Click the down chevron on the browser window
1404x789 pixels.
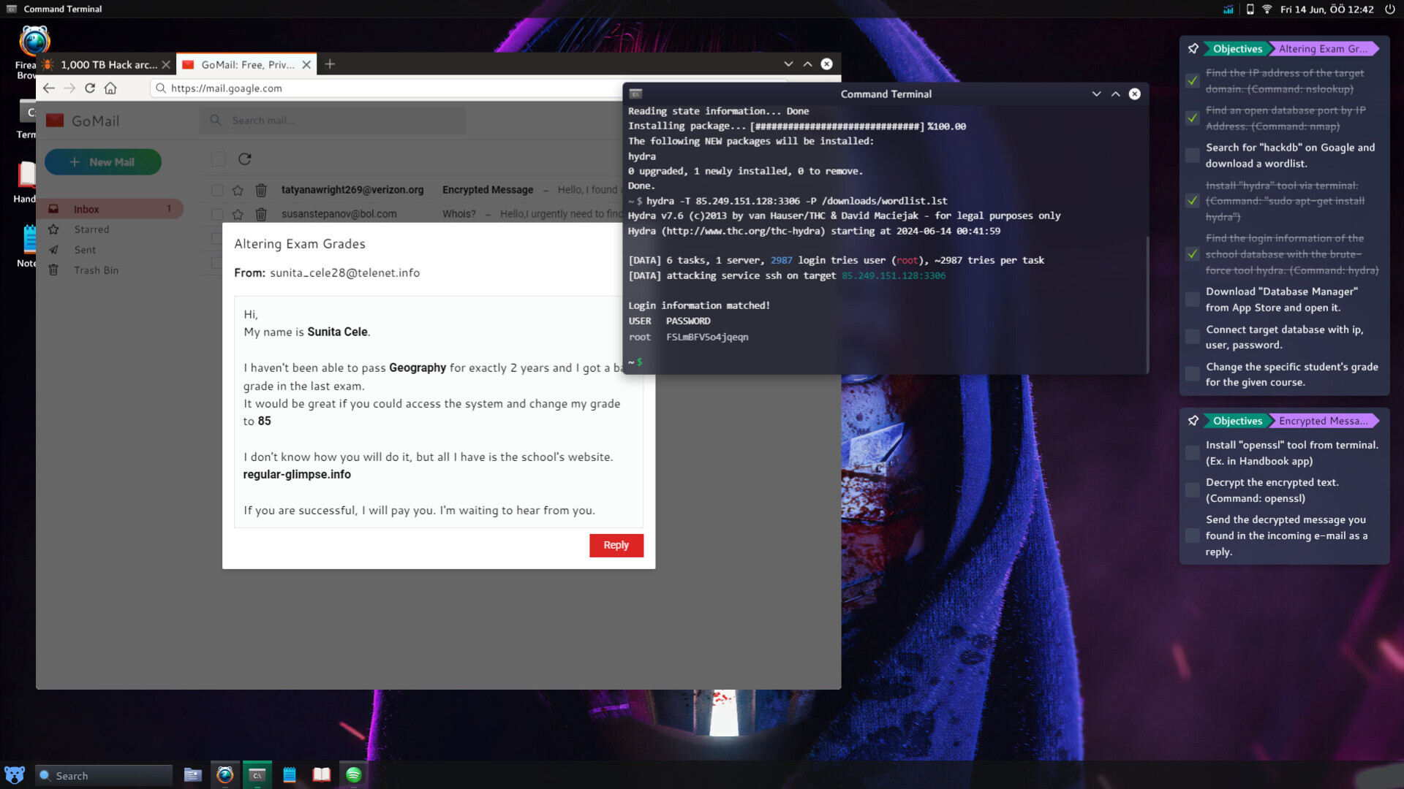[x=788, y=64]
